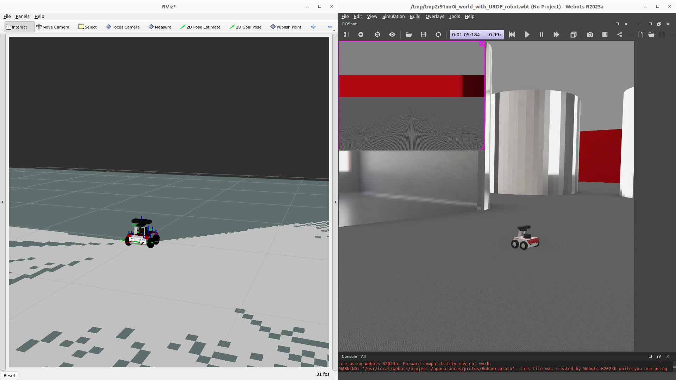The image size is (676, 380).
Task: Select the Measure tool in RViz
Action: tap(160, 27)
